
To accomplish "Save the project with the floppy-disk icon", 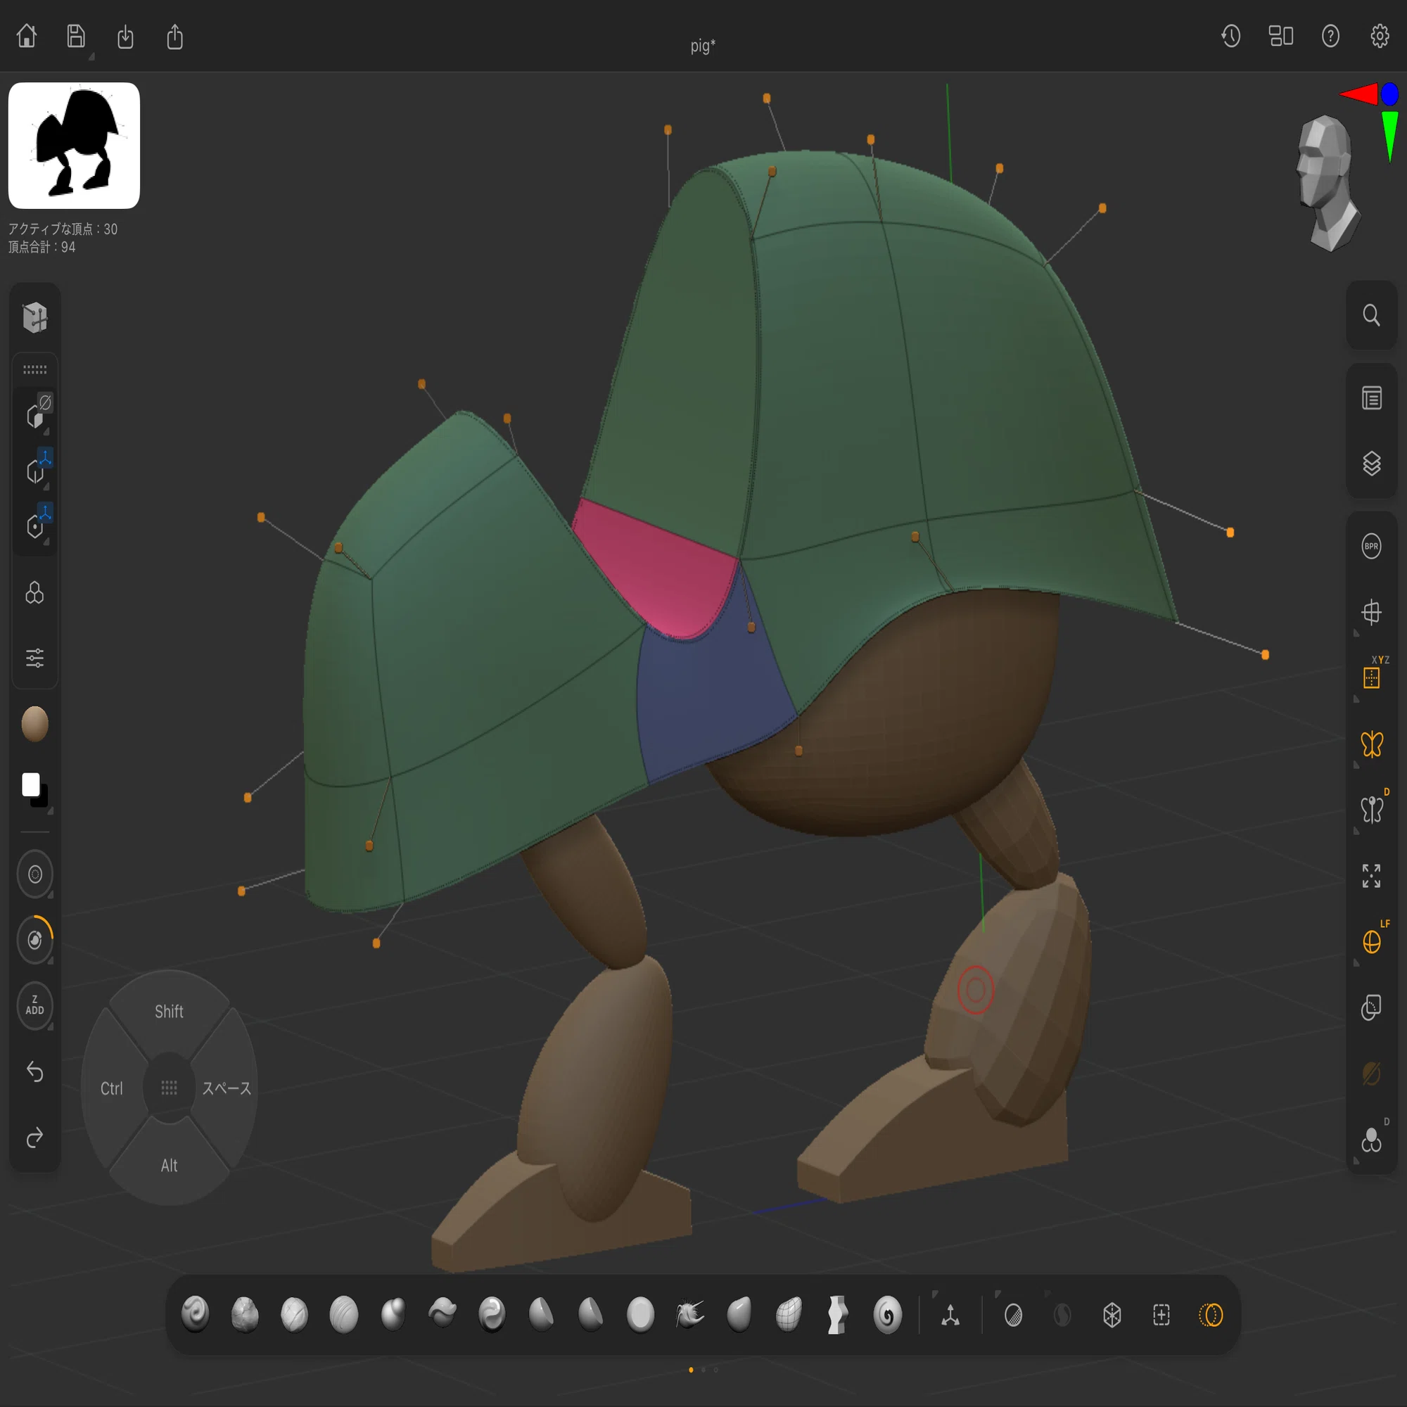I will pyautogui.click(x=76, y=36).
